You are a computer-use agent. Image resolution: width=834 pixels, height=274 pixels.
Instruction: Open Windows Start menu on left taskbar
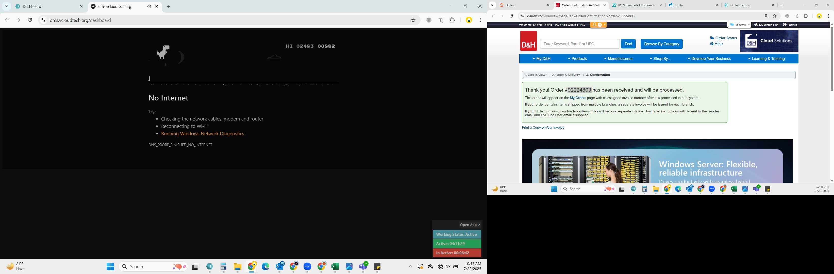coord(110,267)
